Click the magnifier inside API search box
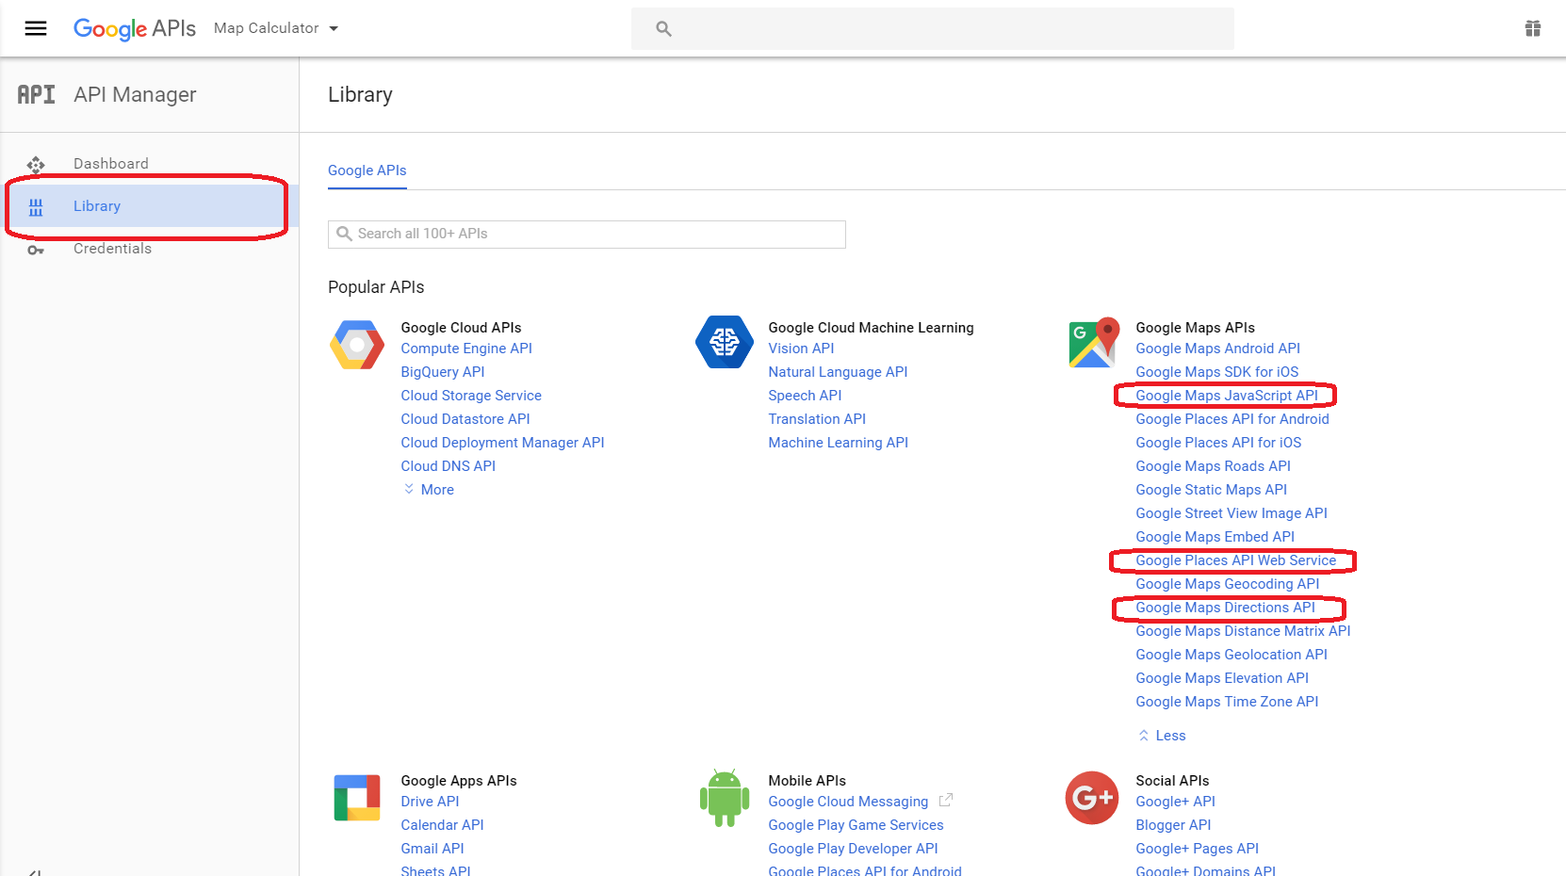Screen dimensions: 1566x876 coord(344,234)
